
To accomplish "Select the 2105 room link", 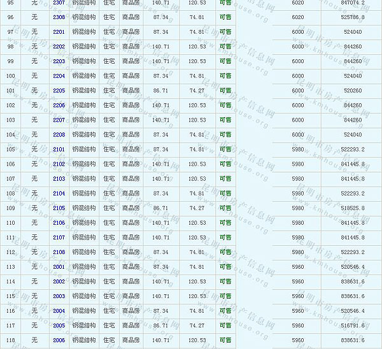I will pyautogui.click(x=59, y=208).
